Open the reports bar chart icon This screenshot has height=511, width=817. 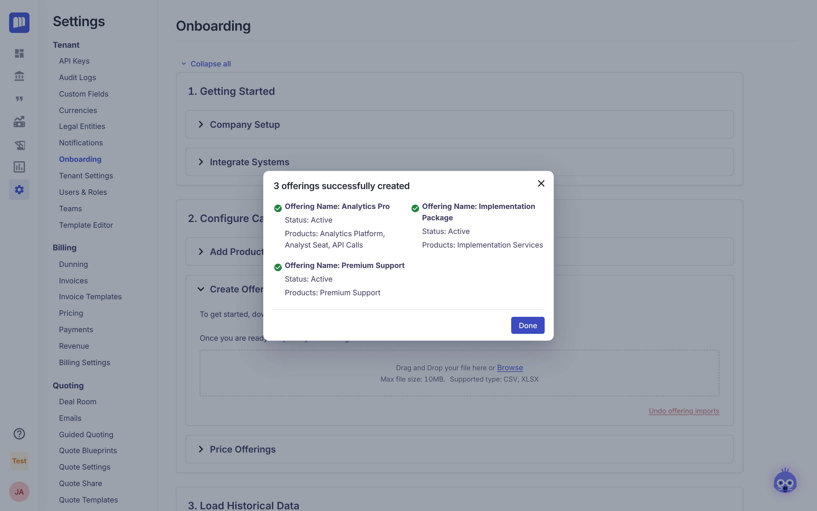[x=19, y=167]
